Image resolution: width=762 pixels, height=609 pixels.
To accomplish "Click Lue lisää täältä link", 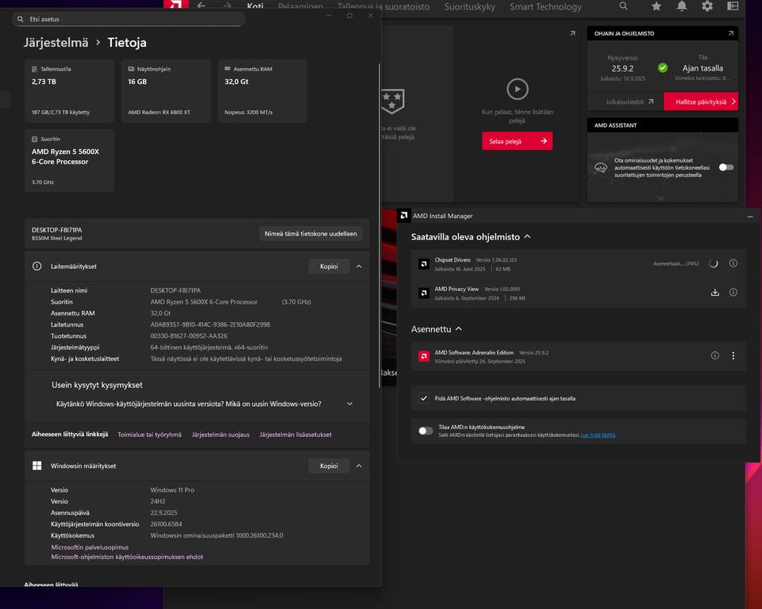I will [x=598, y=435].
